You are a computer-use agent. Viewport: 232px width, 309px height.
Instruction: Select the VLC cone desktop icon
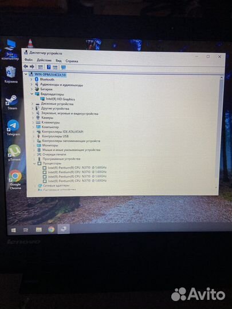(30, 43)
